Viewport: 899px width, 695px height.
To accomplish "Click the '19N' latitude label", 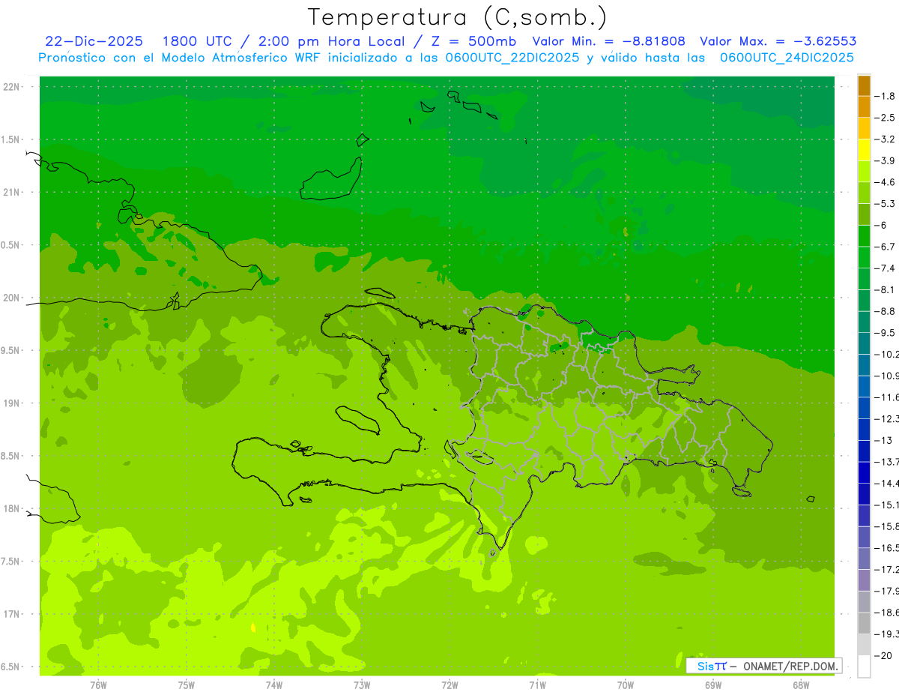I will [13, 403].
